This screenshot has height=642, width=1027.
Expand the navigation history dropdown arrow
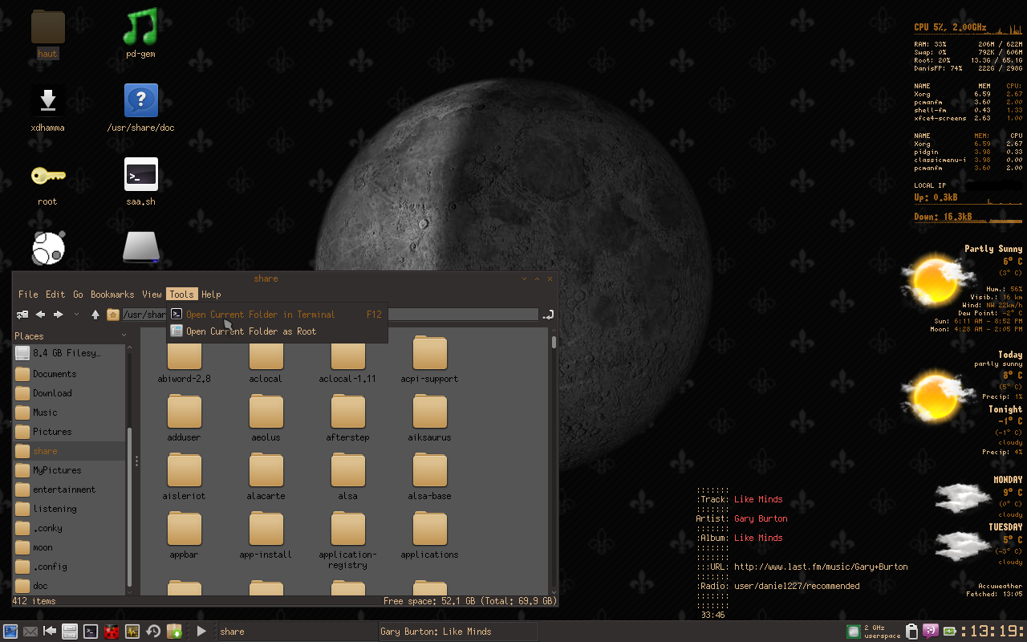(x=76, y=315)
